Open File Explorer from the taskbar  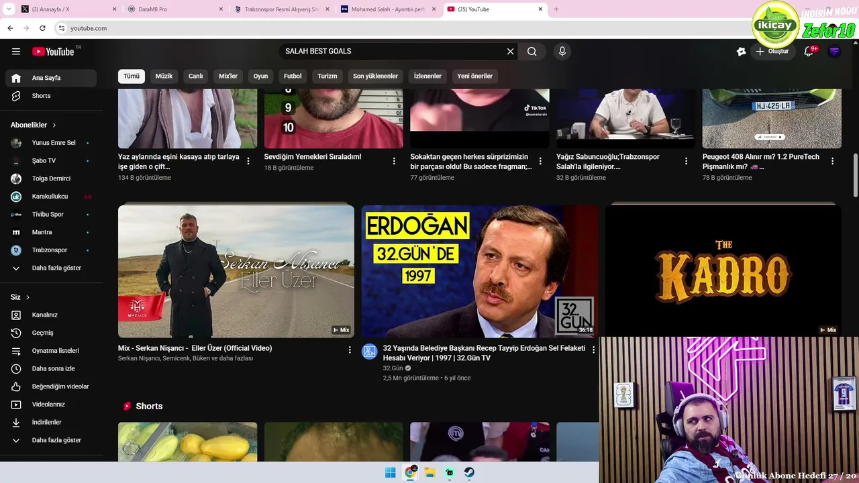[430, 473]
